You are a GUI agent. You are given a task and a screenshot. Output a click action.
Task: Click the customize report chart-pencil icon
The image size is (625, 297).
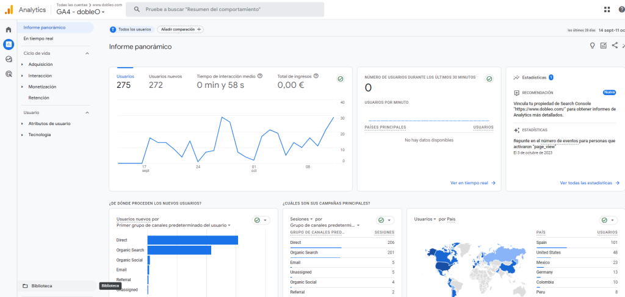point(603,46)
